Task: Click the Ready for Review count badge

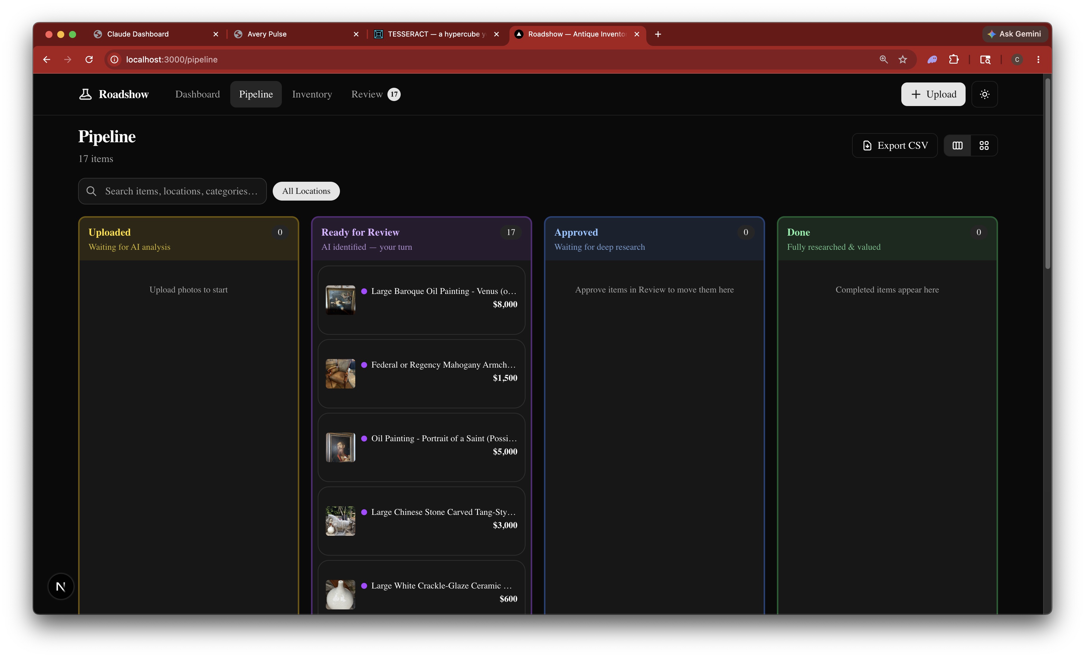Action: (x=511, y=232)
